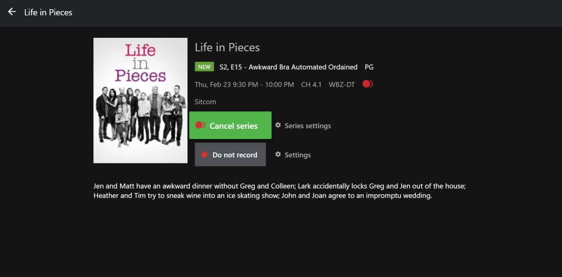Click the green NEW badge
562x277 pixels.
point(204,66)
